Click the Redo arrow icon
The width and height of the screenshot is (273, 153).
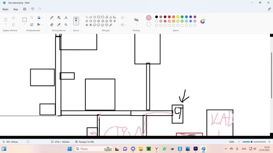(x=40, y=9)
